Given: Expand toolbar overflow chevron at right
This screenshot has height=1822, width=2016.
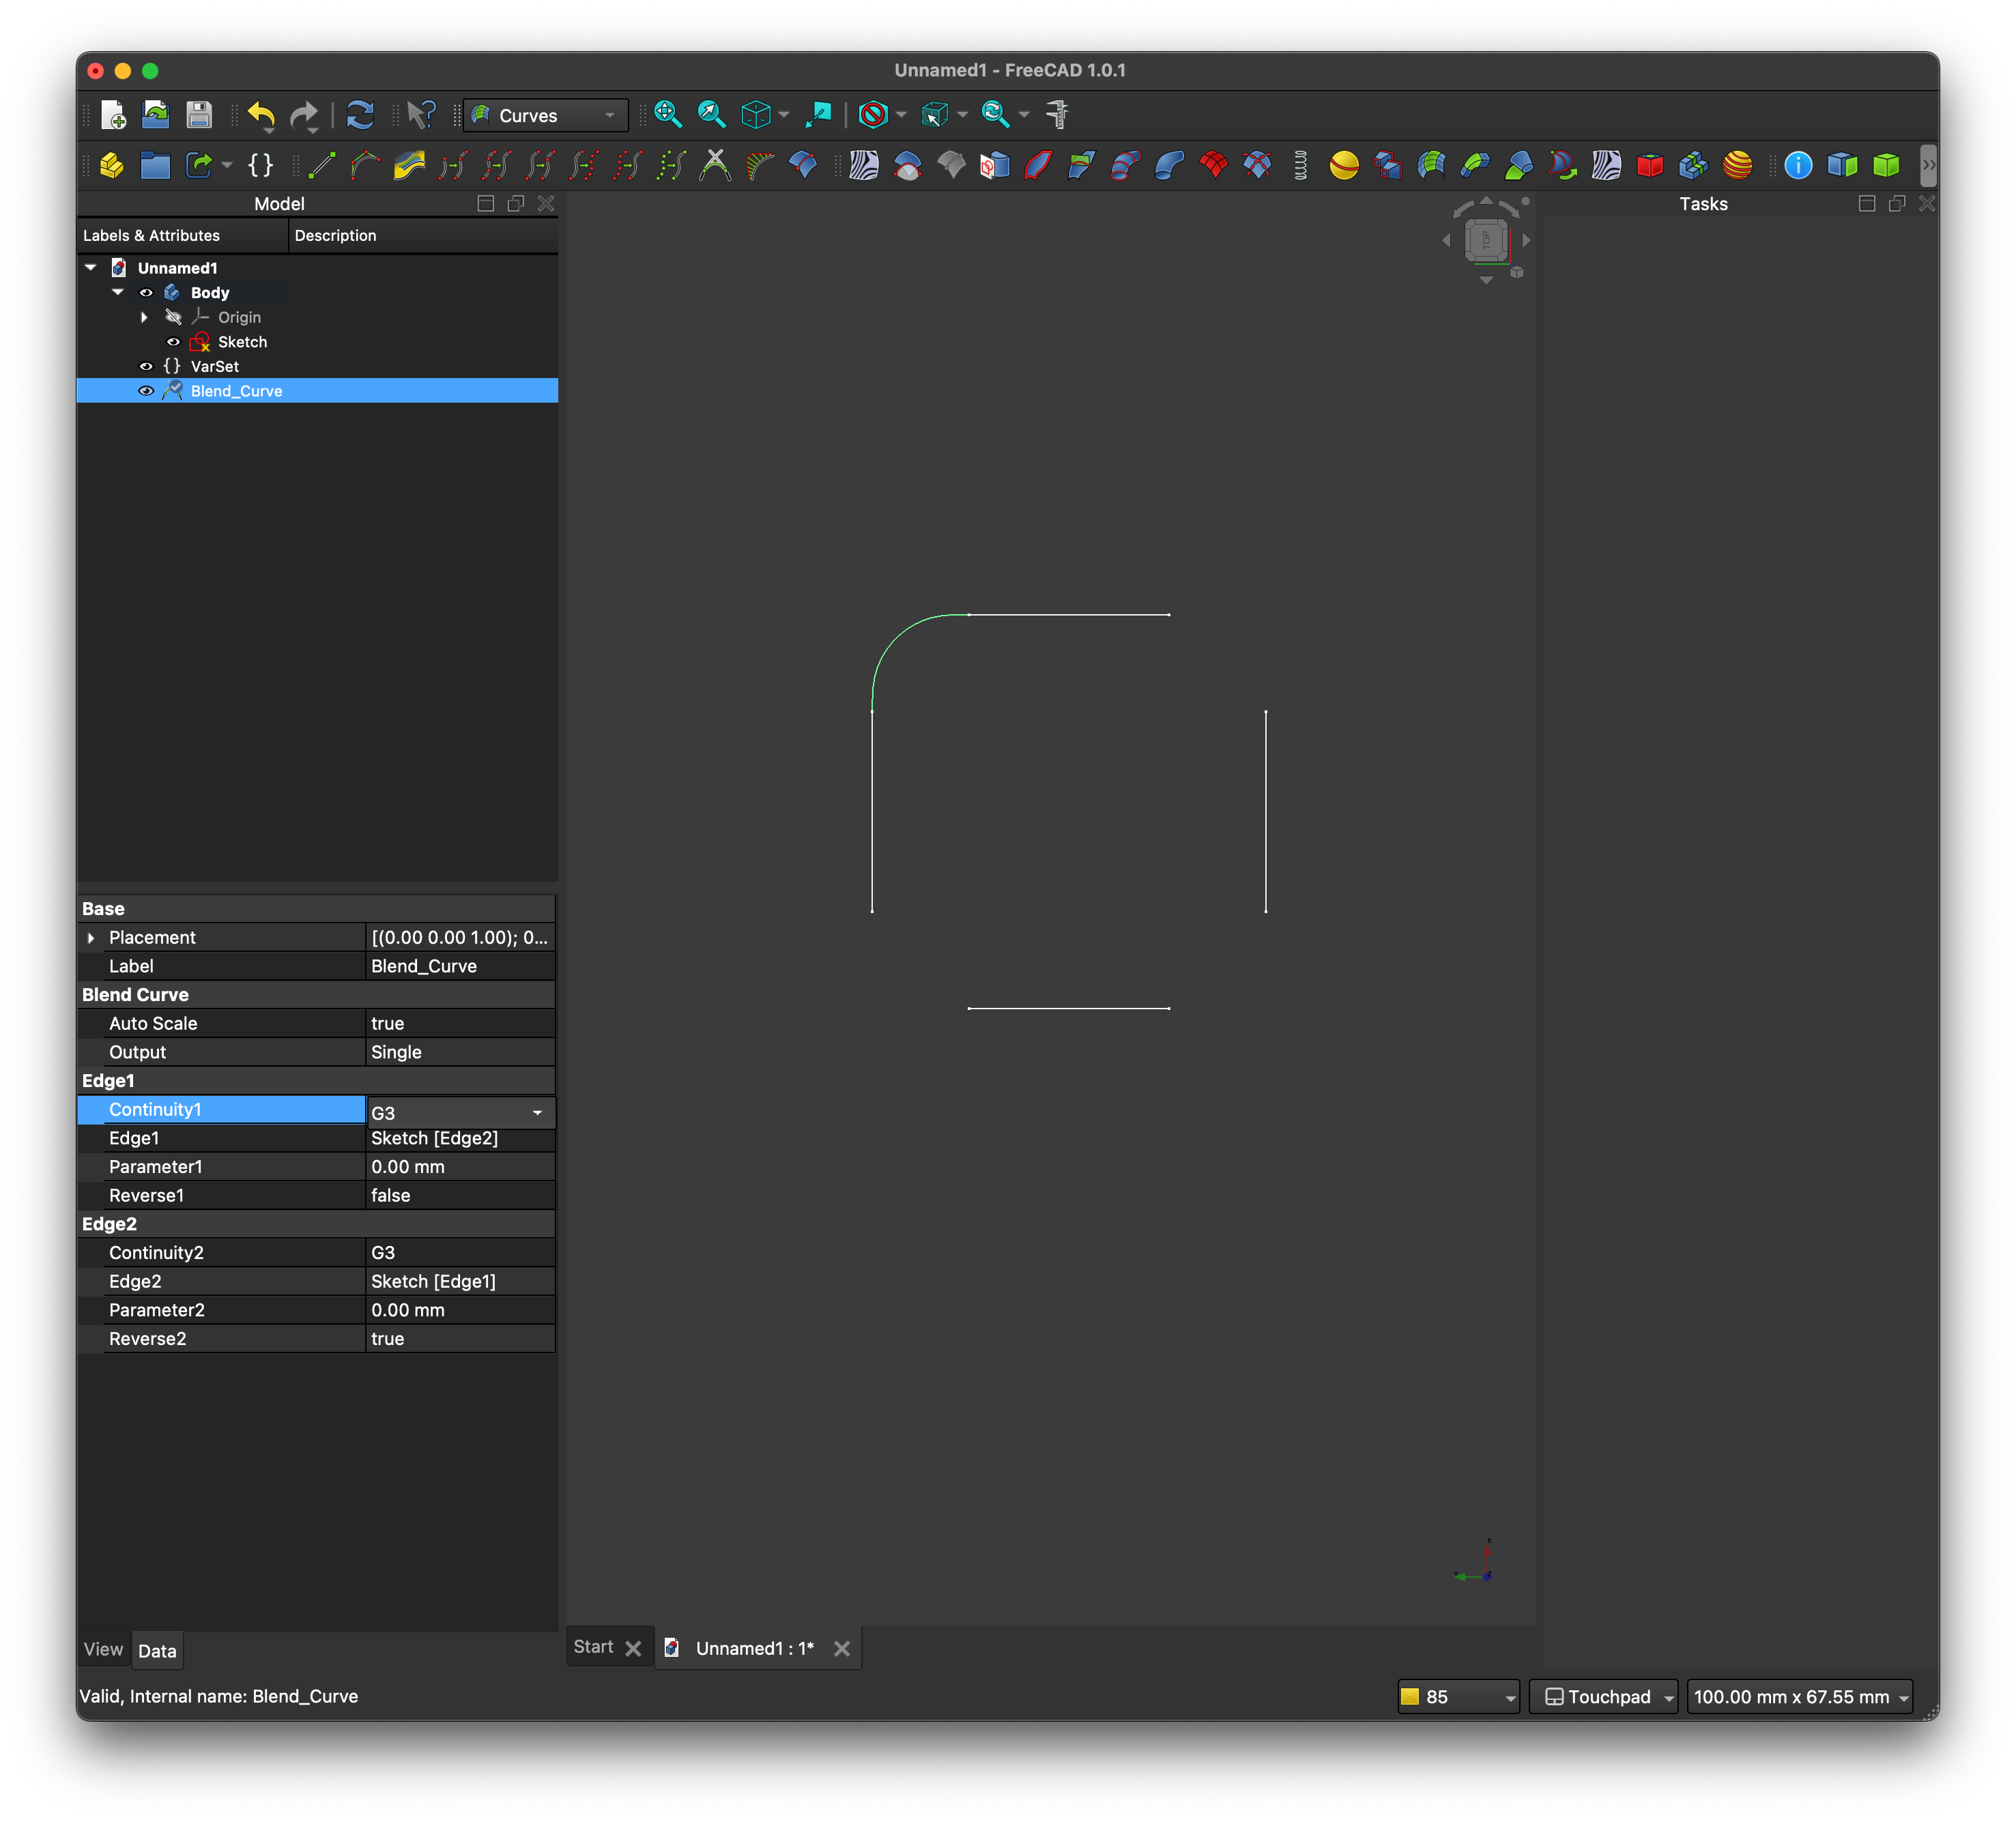Looking at the screenshot, I should (x=1929, y=165).
